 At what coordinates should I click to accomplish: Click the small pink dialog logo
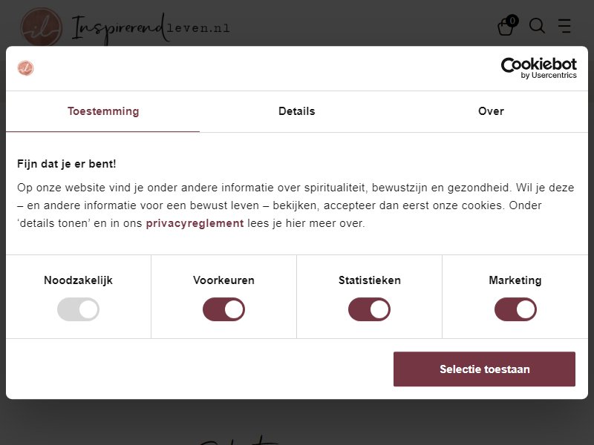click(x=25, y=68)
